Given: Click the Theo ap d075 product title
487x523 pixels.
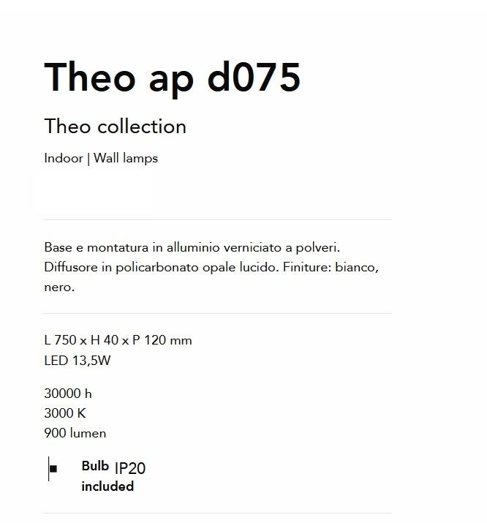Looking at the screenshot, I should point(173,78).
